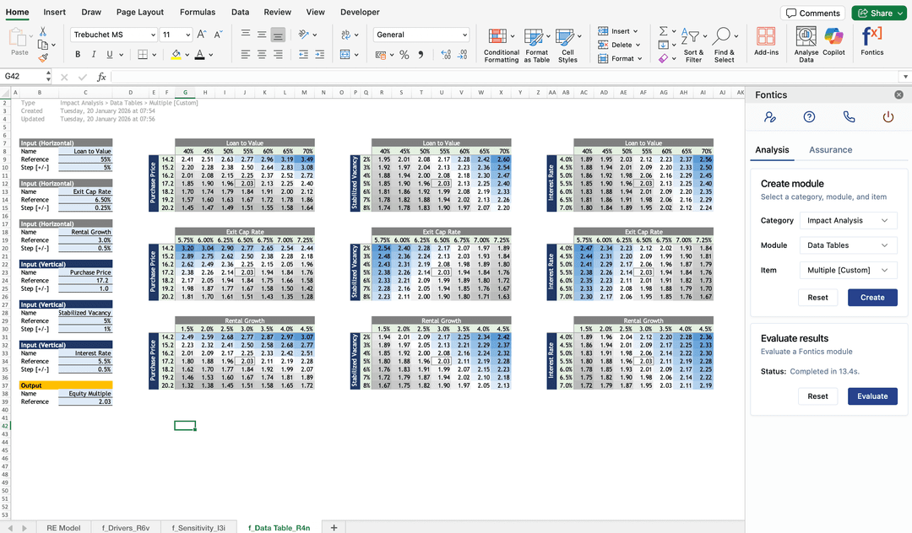
Task: Click the Merge cells icon
Action: tap(345, 55)
